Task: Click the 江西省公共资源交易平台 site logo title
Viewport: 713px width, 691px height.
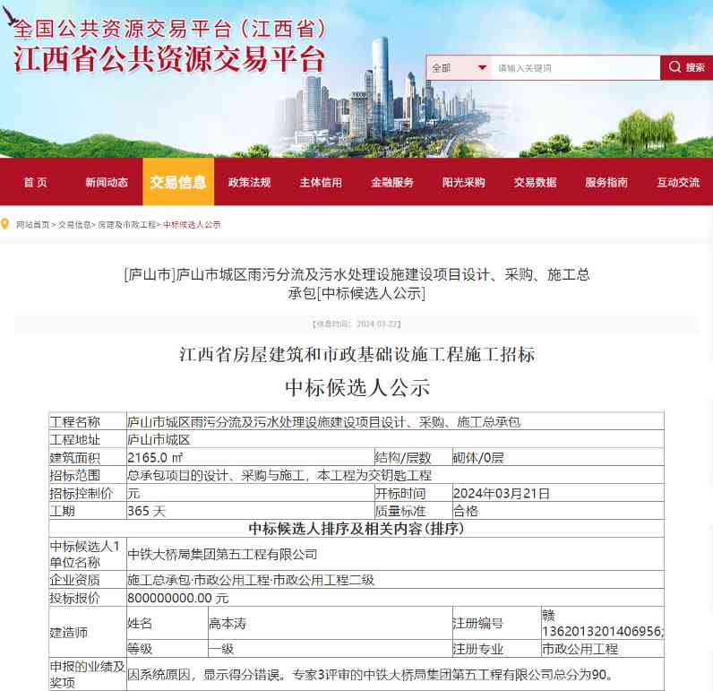Action: point(168,59)
